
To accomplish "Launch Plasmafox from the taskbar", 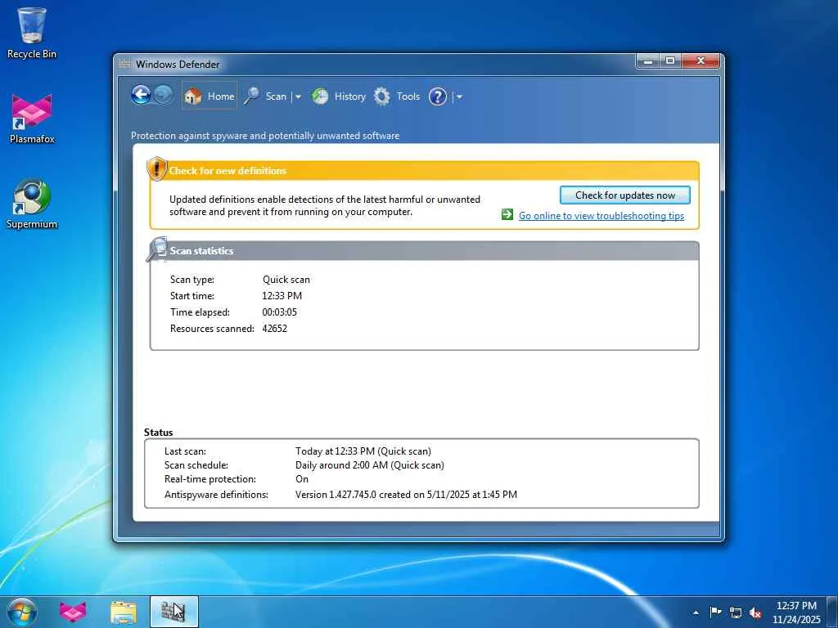I will click(x=73, y=612).
